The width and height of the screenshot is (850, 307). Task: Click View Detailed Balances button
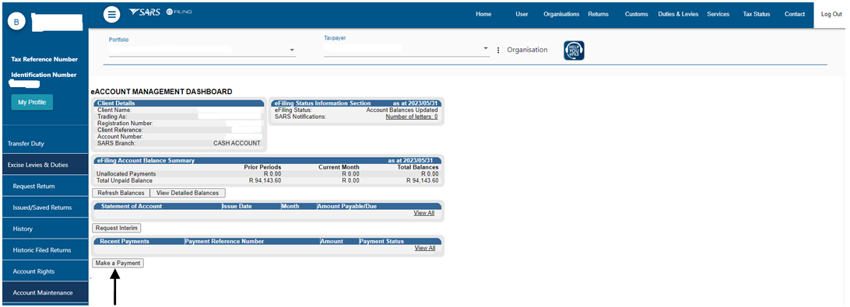pyautogui.click(x=188, y=193)
